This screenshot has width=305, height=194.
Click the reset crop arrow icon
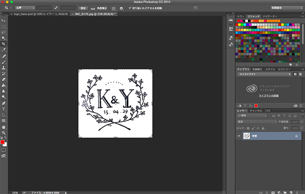195,8
